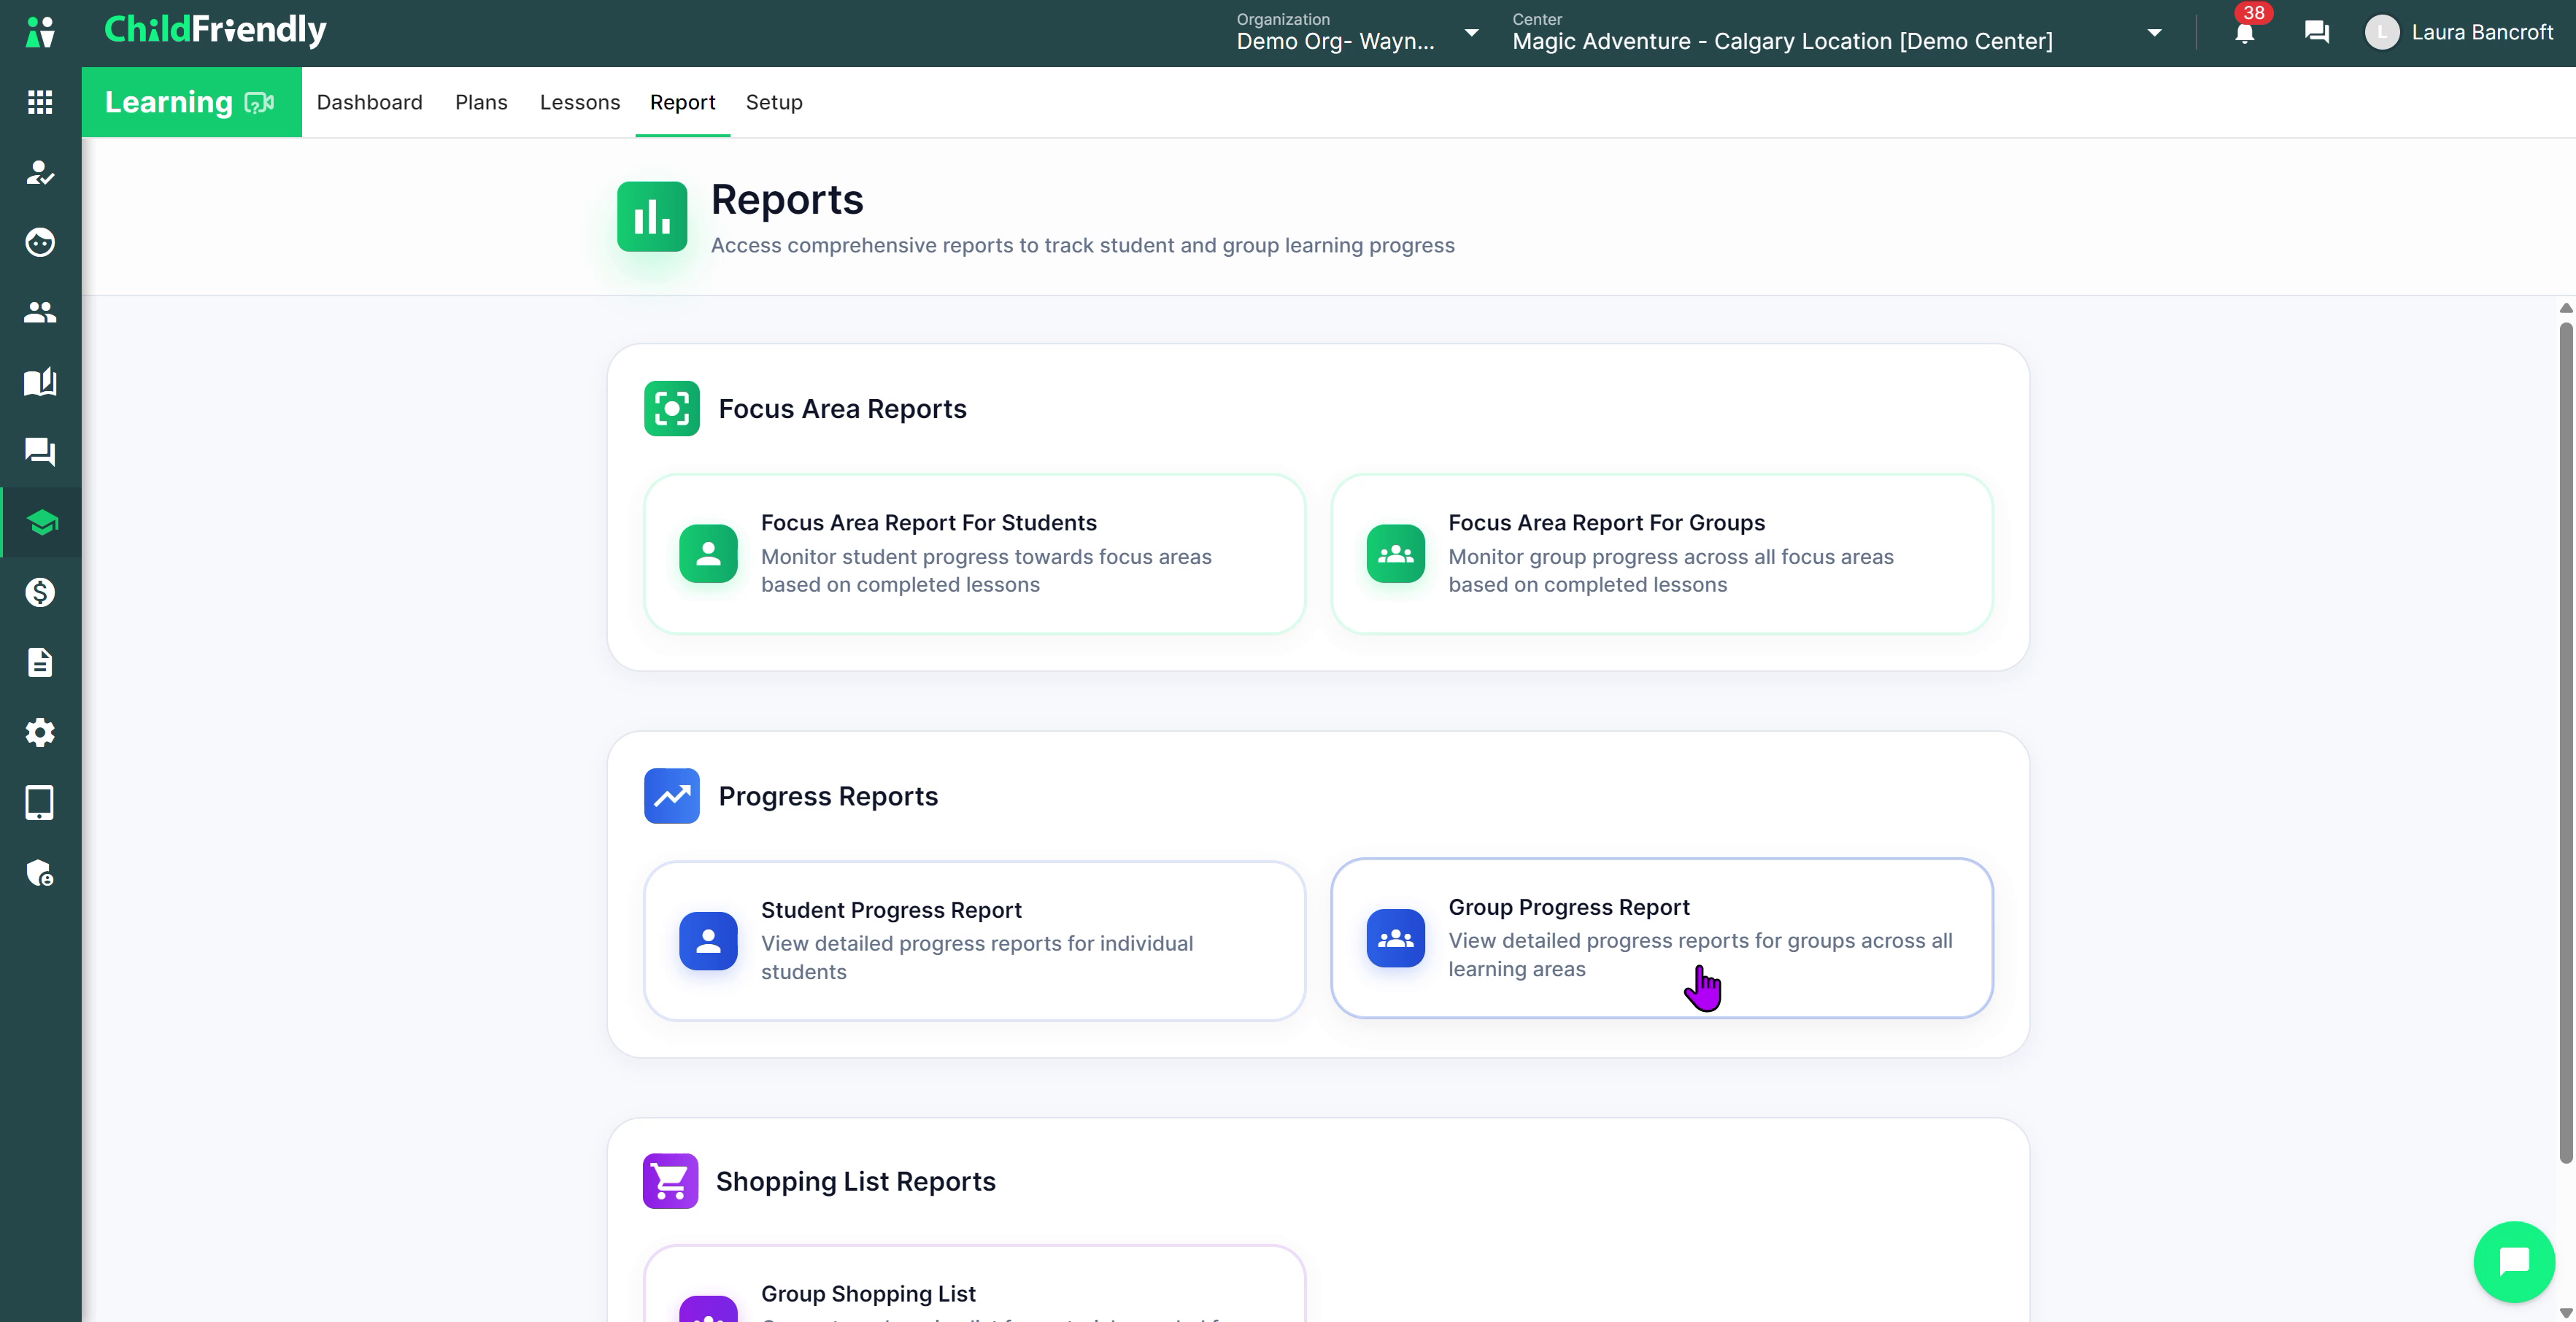Open the open-book sidebar icon
This screenshot has height=1322, width=2576.
pyautogui.click(x=40, y=382)
